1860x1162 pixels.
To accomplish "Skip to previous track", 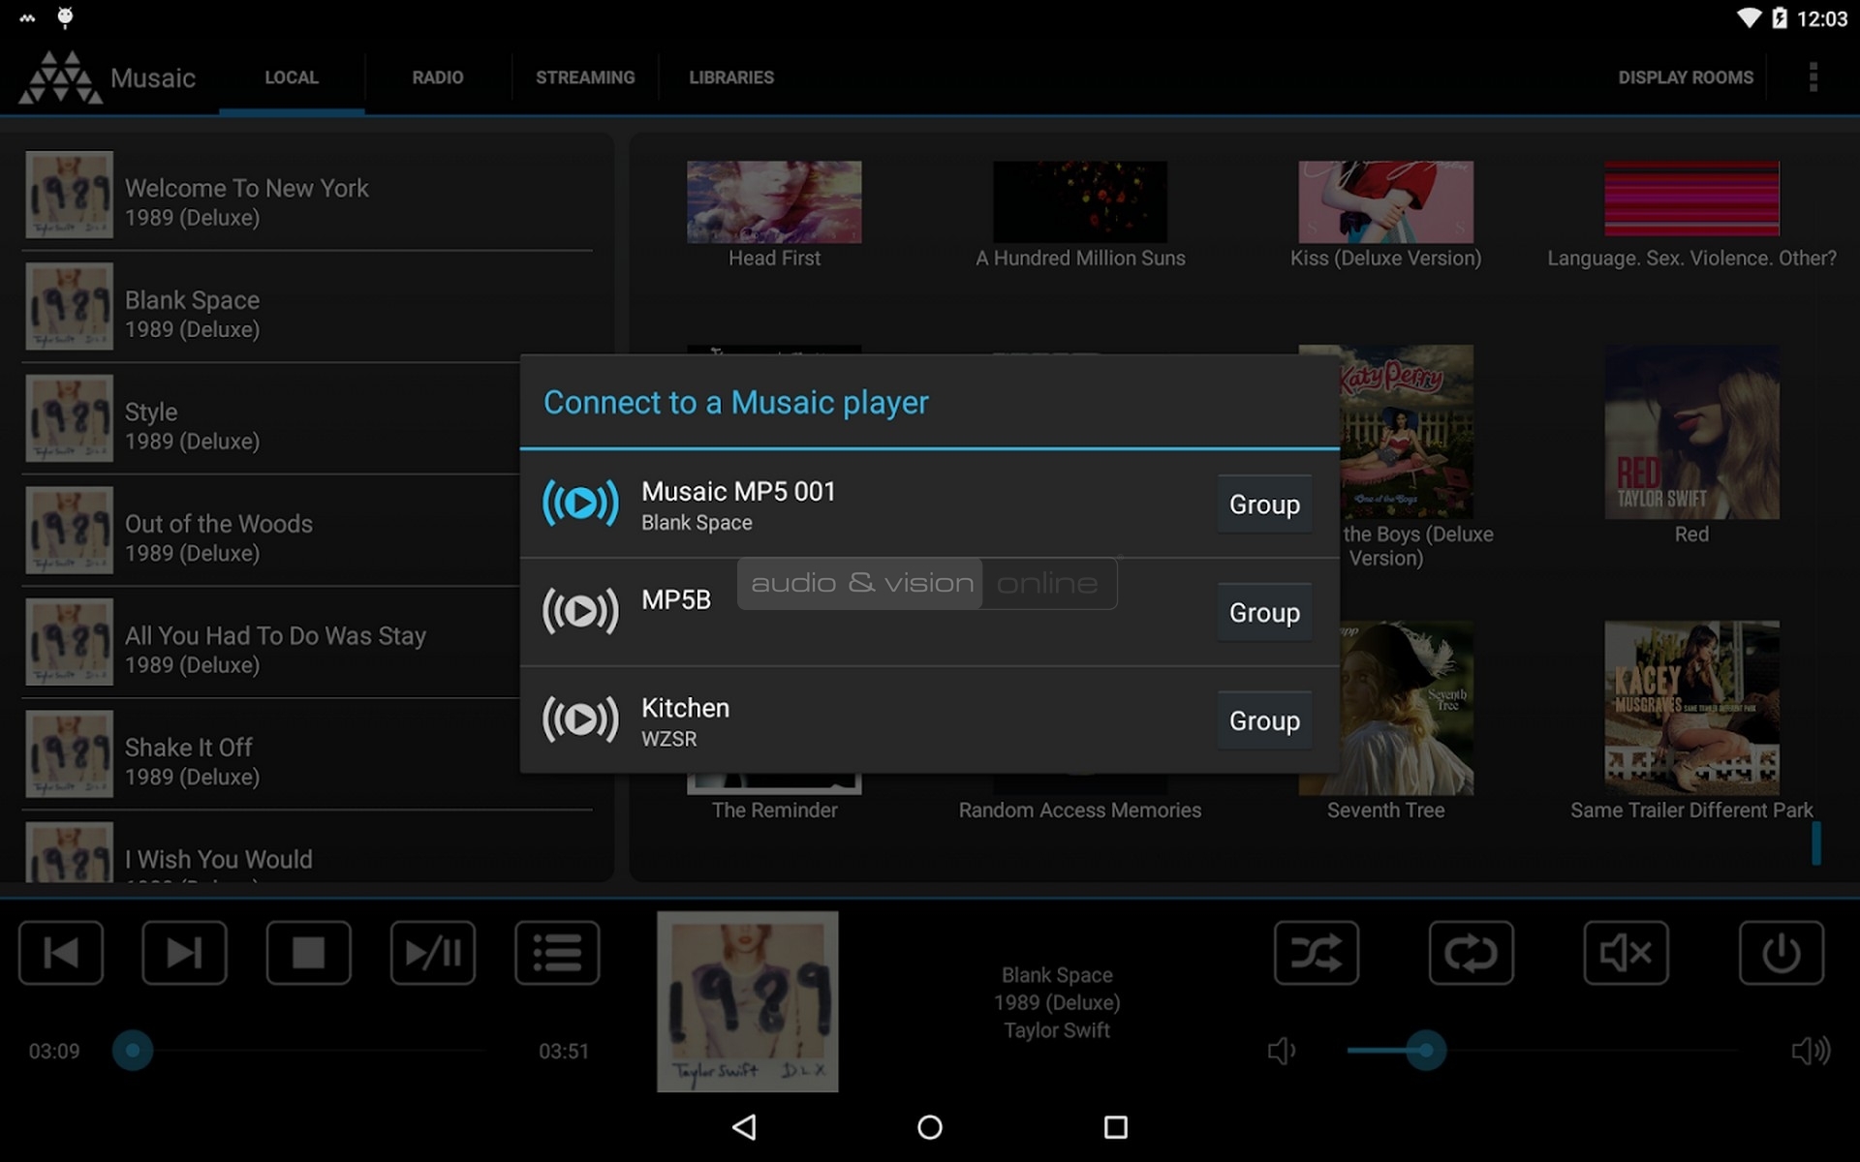I will click(x=61, y=953).
